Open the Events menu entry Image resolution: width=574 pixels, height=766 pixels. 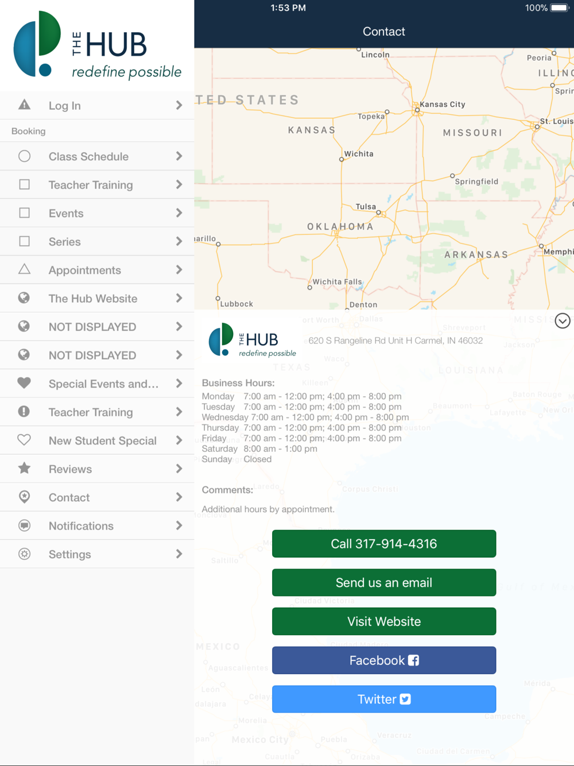[x=97, y=213]
